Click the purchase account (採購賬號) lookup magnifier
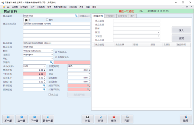Image resolution: width=194 pixels, height=125 pixels. tap(44, 89)
